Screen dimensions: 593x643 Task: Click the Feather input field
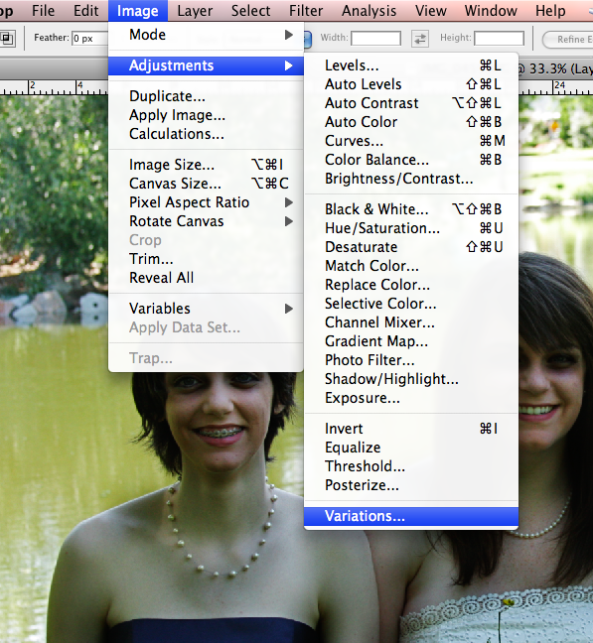pos(89,39)
